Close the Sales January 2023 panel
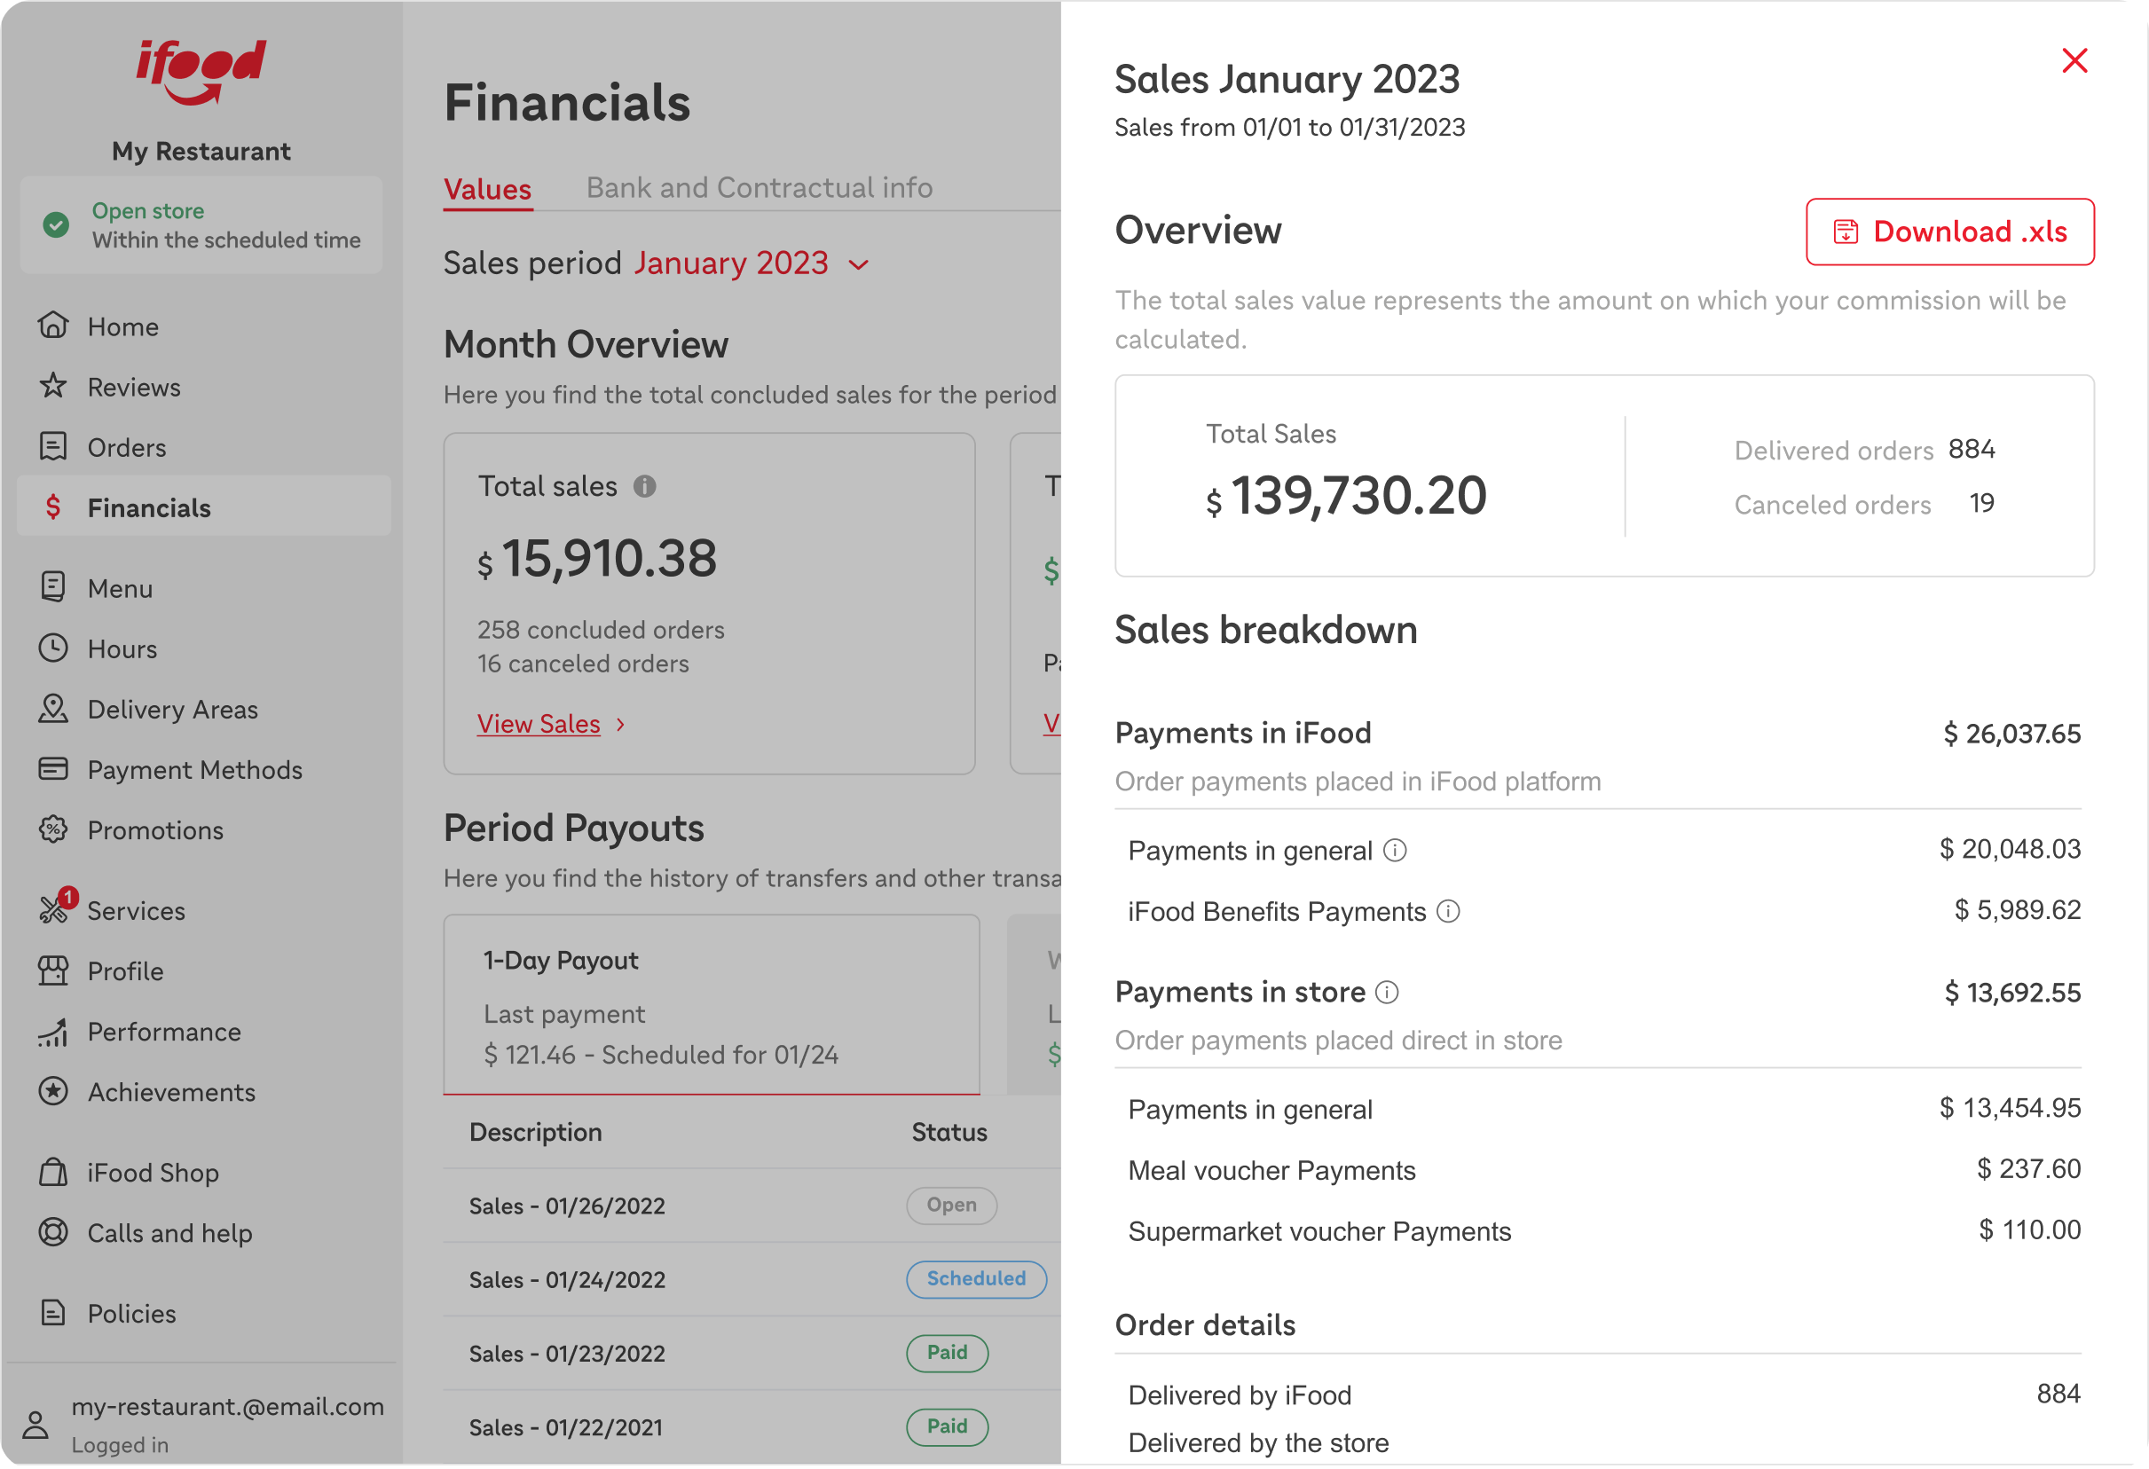Viewport: 2149px width, 1469px height. coord(2074,61)
